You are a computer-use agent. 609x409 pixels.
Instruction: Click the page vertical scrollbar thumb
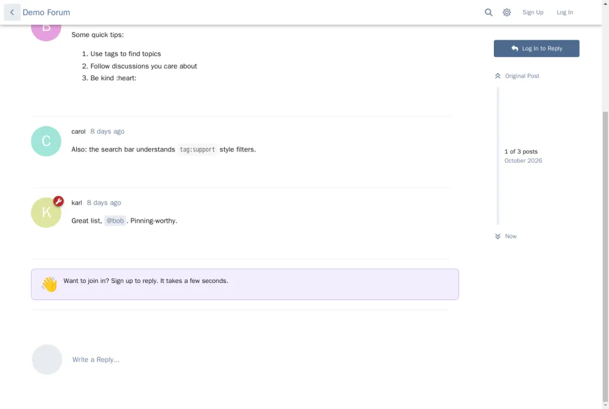[x=605, y=257]
